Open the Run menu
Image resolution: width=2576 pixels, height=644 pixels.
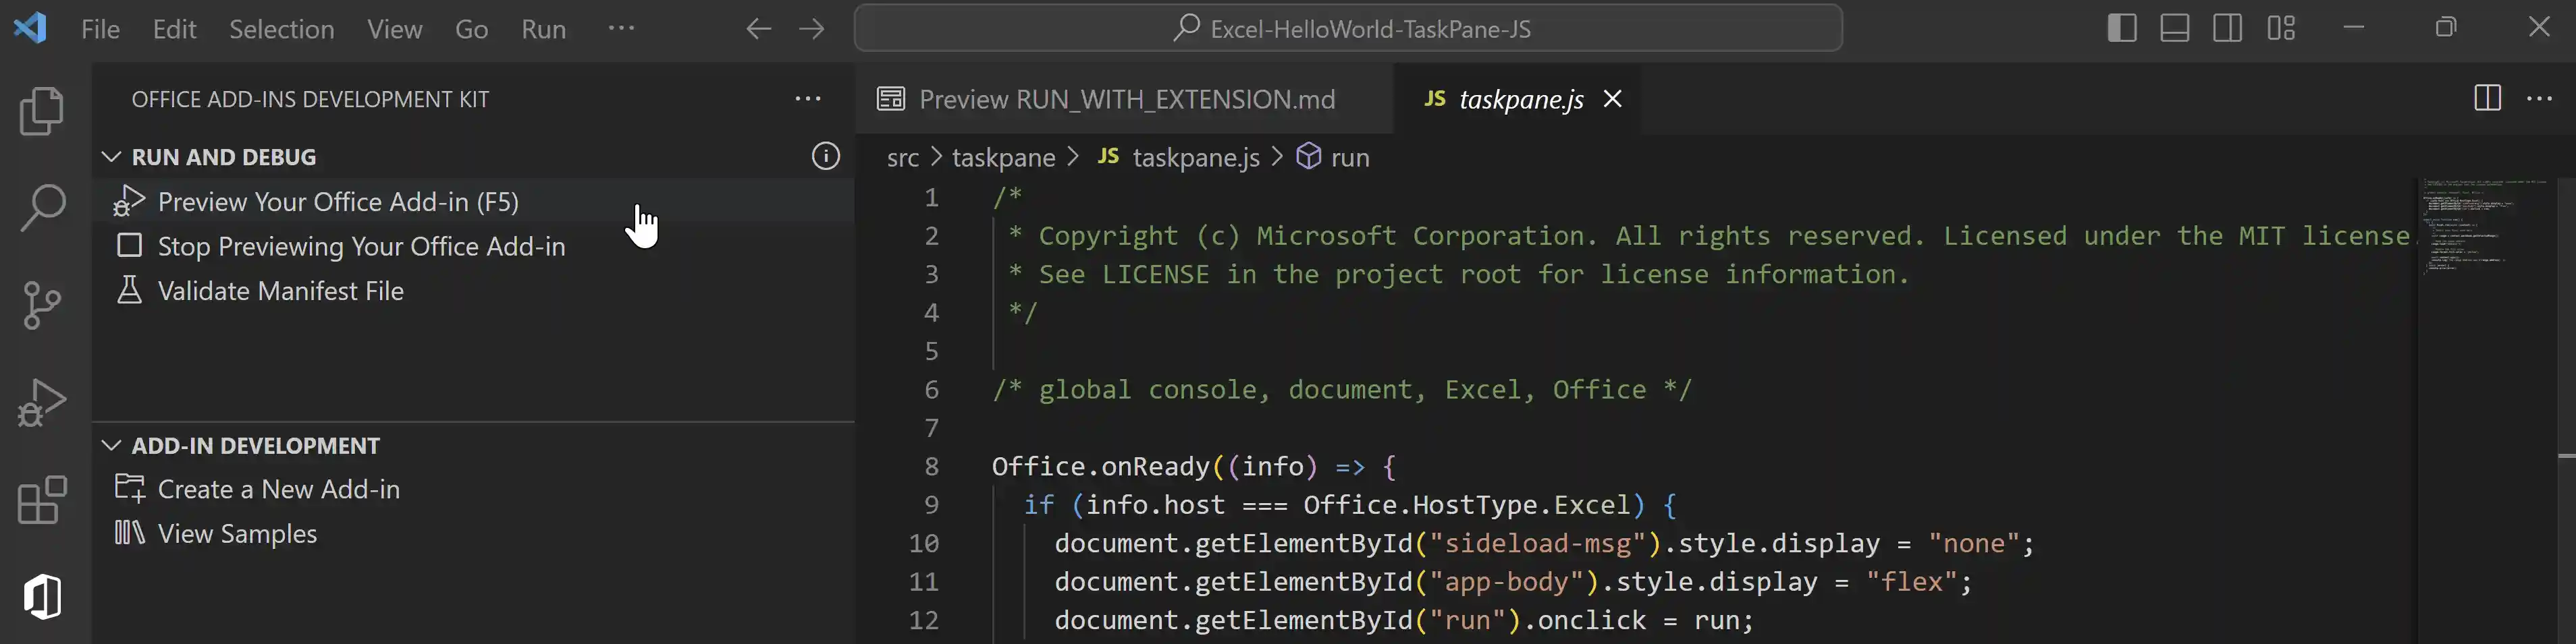(543, 29)
